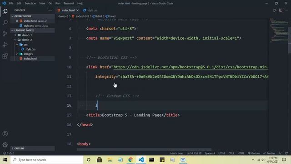This screenshot has width=291, height=164.
Task: Open Chrome from the taskbar
Action: coord(130,160)
